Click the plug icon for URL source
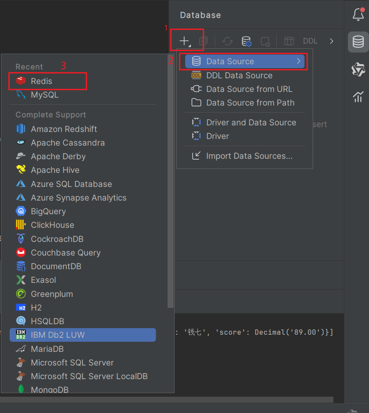The image size is (369, 413). (x=196, y=89)
